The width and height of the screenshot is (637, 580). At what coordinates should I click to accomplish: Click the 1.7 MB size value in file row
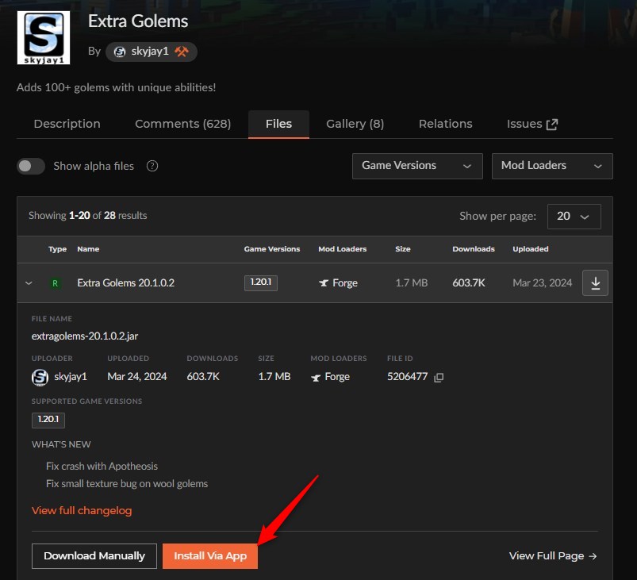point(412,283)
